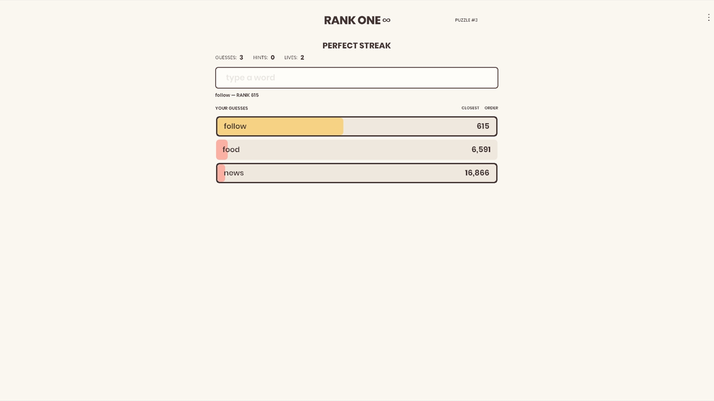Click the infinity symbol beside RANK ONE

click(386, 20)
